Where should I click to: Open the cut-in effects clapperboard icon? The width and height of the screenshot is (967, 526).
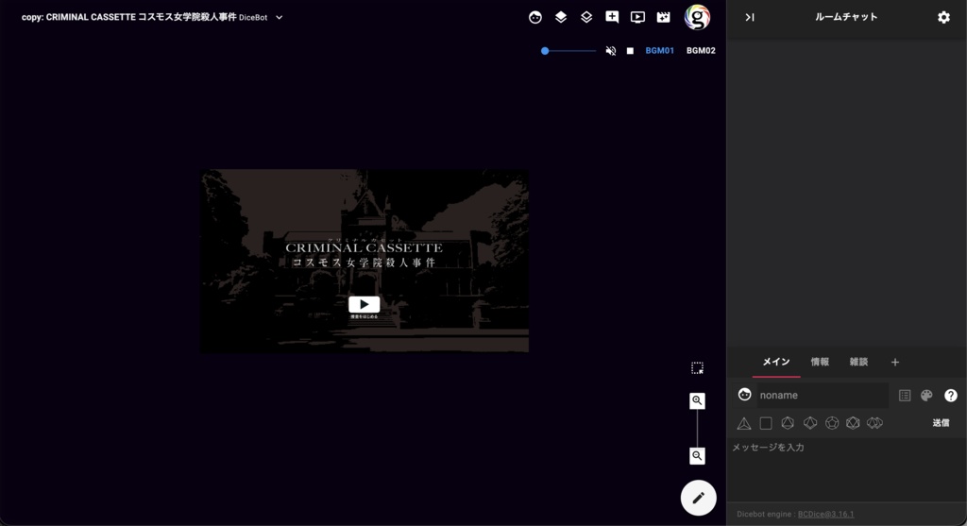(663, 17)
